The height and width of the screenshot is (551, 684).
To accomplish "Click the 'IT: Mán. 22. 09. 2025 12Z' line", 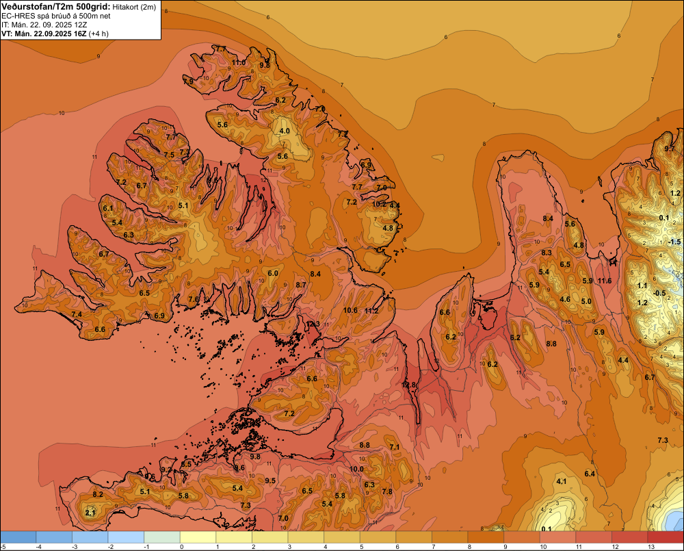I will coord(44,25).
